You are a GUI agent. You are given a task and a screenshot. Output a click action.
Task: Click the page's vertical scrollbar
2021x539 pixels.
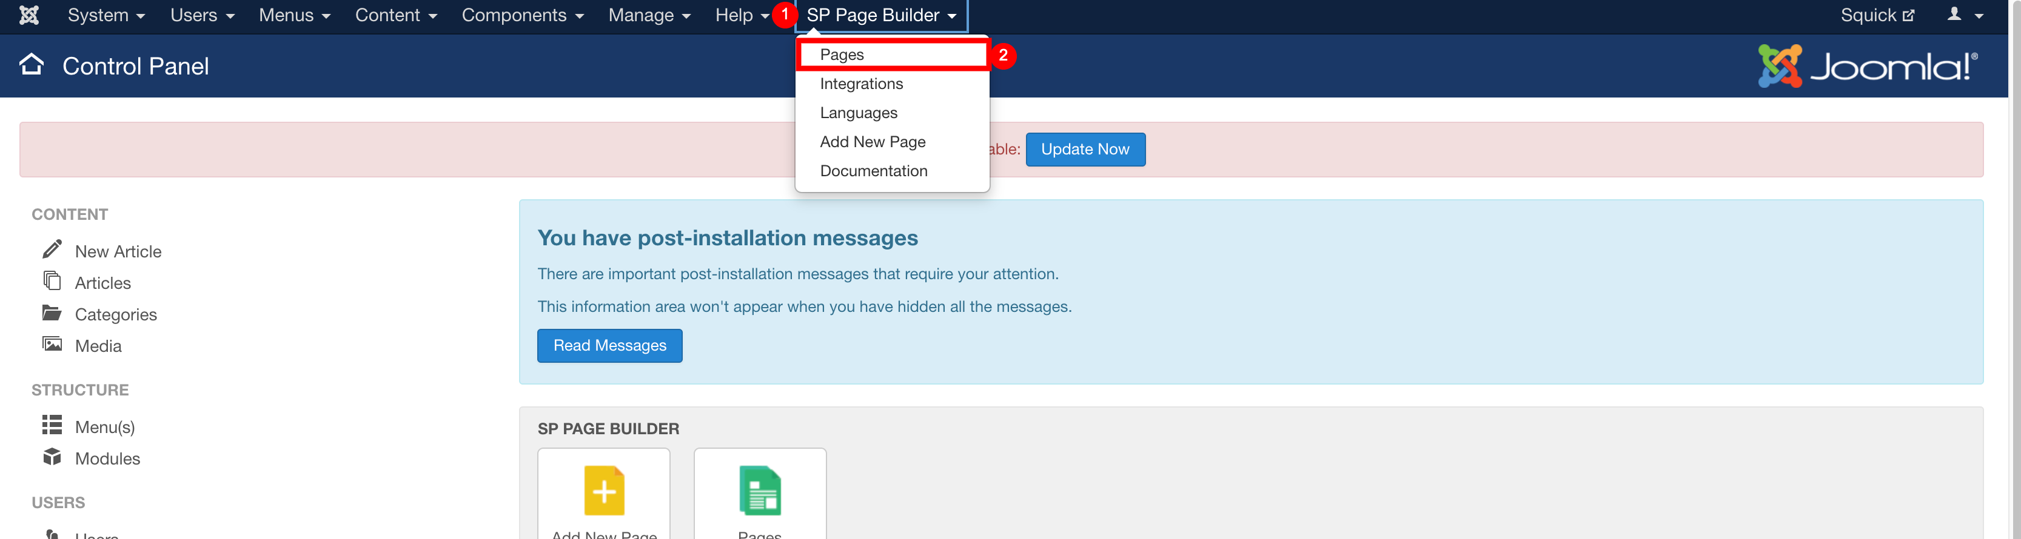click(x=2015, y=269)
